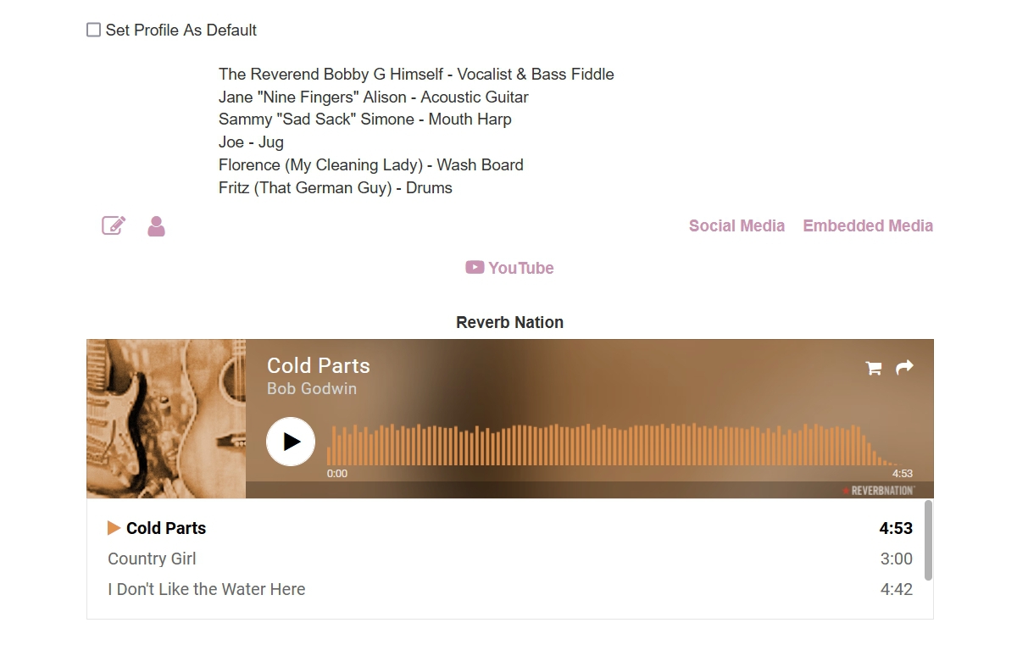Click the YouTube play logo icon
The image size is (1017, 645).
click(x=475, y=267)
